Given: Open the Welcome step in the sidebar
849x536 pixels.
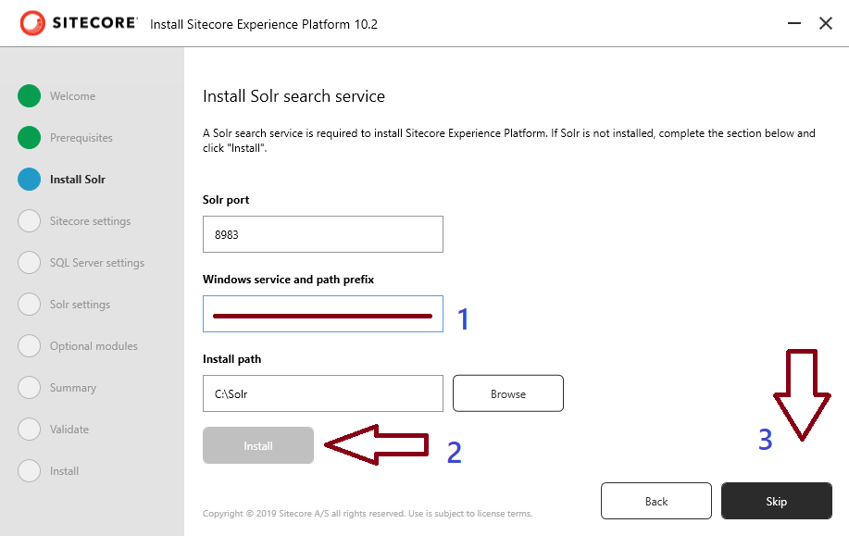Looking at the screenshot, I should pos(72,95).
